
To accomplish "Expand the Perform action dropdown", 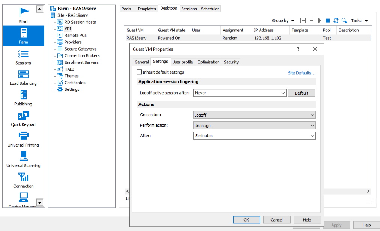I will pyautogui.click(x=254, y=126).
